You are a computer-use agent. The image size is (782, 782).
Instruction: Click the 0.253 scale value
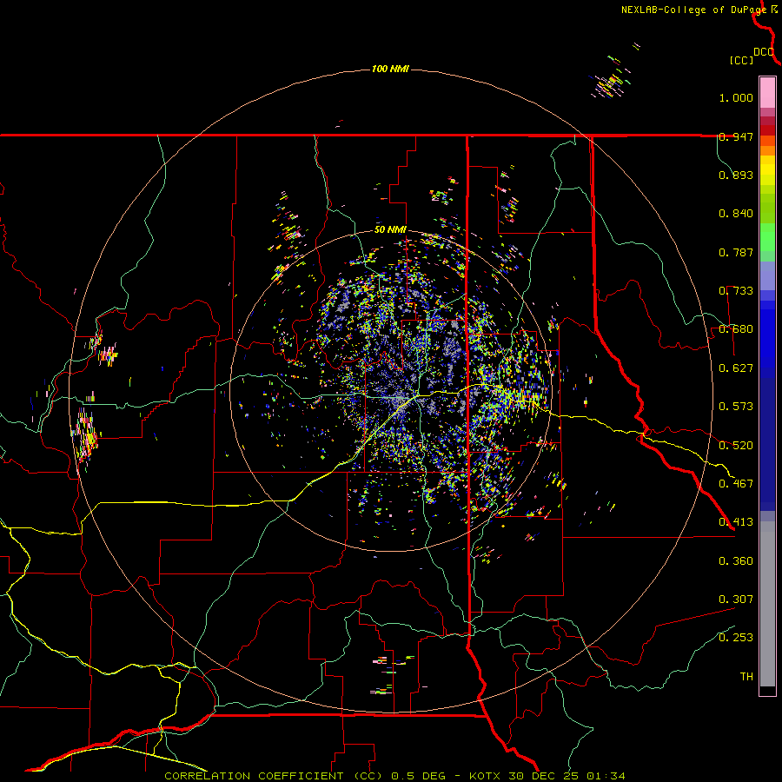[x=736, y=638]
